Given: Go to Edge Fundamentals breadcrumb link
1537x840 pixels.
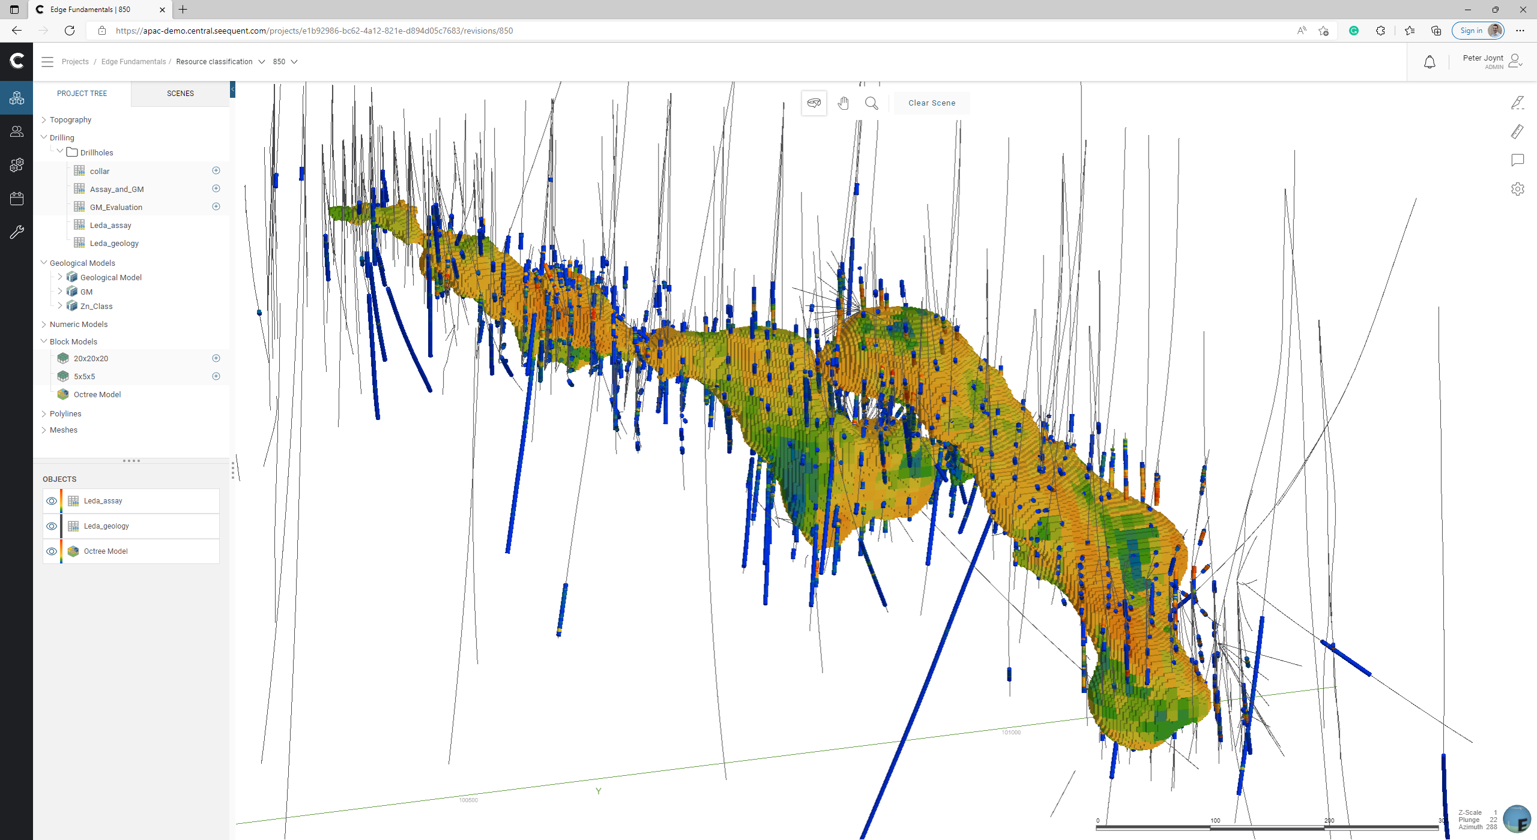Looking at the screenshot, I should (x=133, y=62).
